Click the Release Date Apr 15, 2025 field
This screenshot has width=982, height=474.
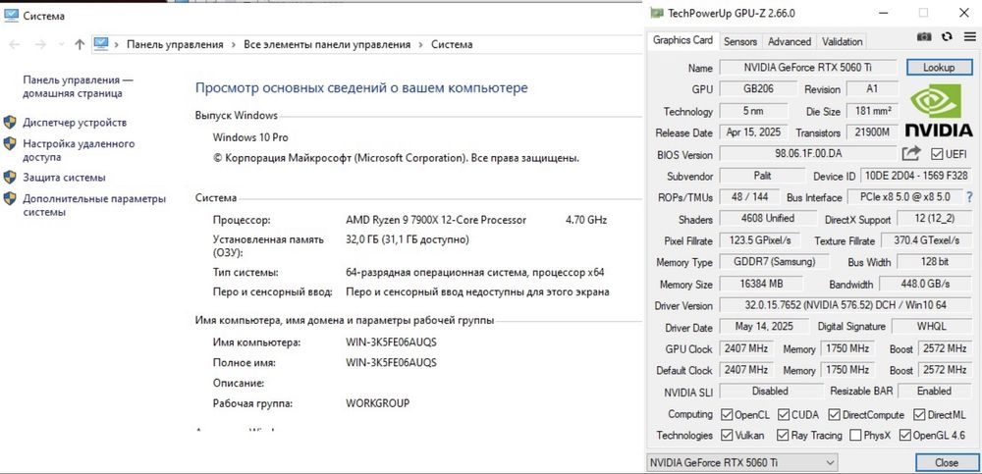coord(753,132)
